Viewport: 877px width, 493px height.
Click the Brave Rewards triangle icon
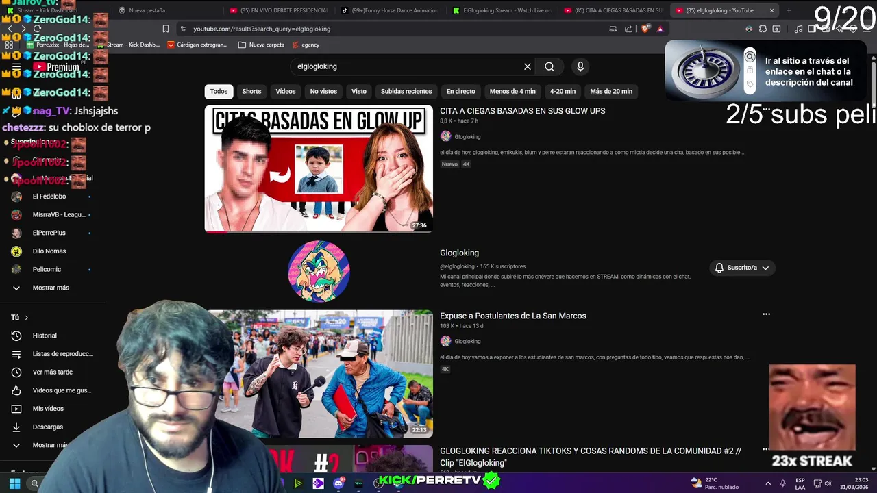(660, 29)
